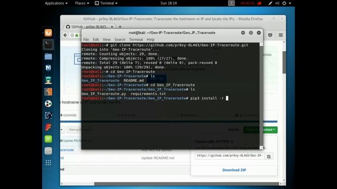Click the Pocket icon in Firefox
This screenshot has width=337, height=189.
tap(270, 35)
